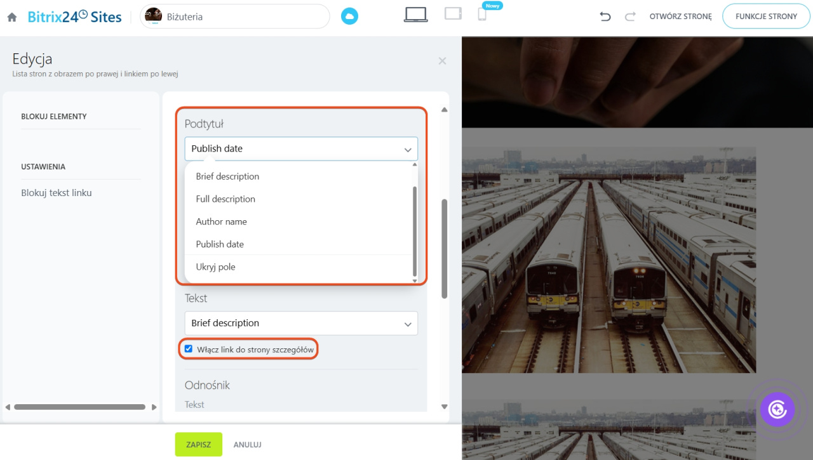Click settings panel scroll down arrow

[x=445, y=407]
